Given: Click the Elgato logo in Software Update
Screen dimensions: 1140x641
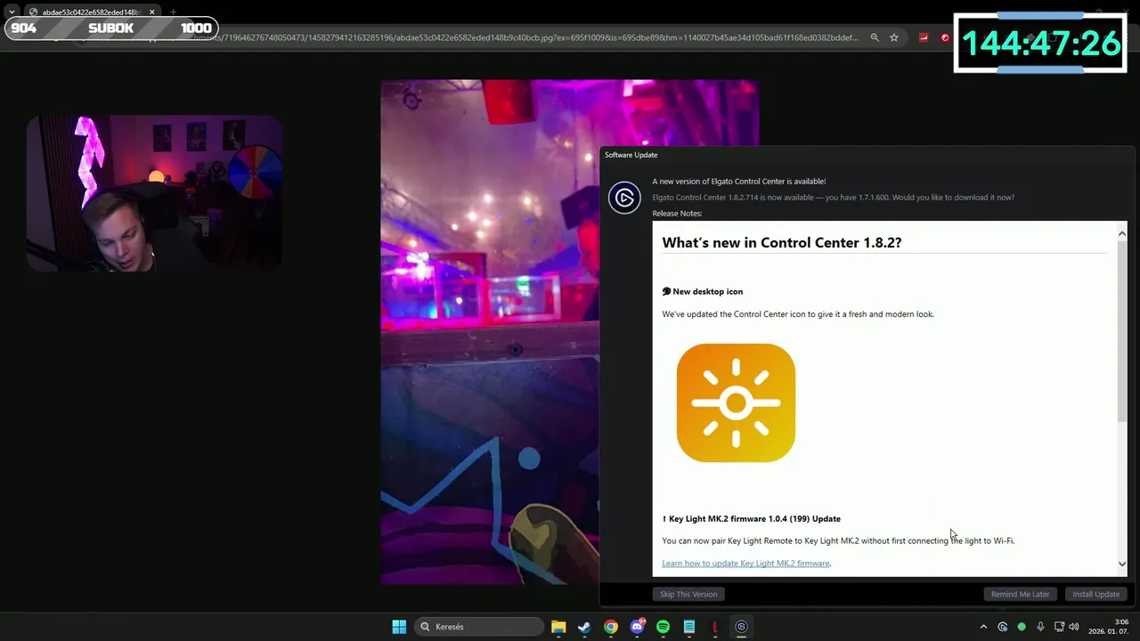Looking at the screenshot, I should [x=624, y=198].
